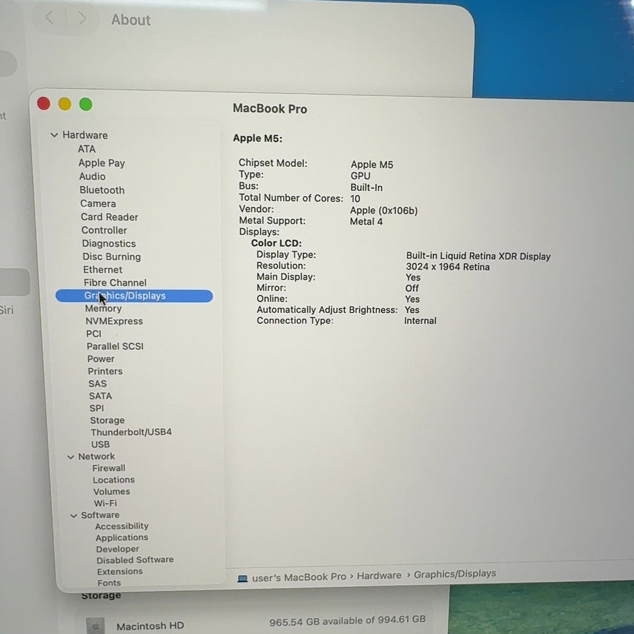Select ATA in the Hardware list
Viewport: 634px width, 634px height.
point(87,149)
